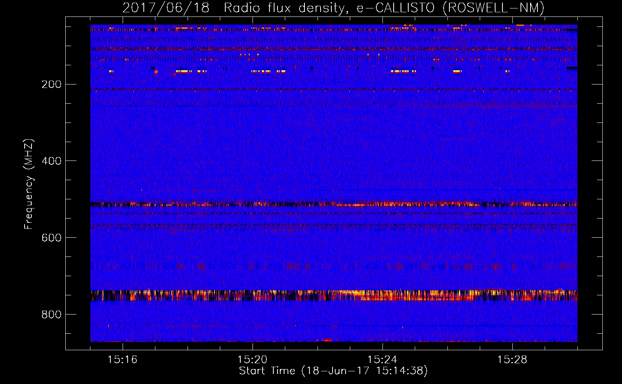Click the 800 frequency tick label

click(52, 314)
